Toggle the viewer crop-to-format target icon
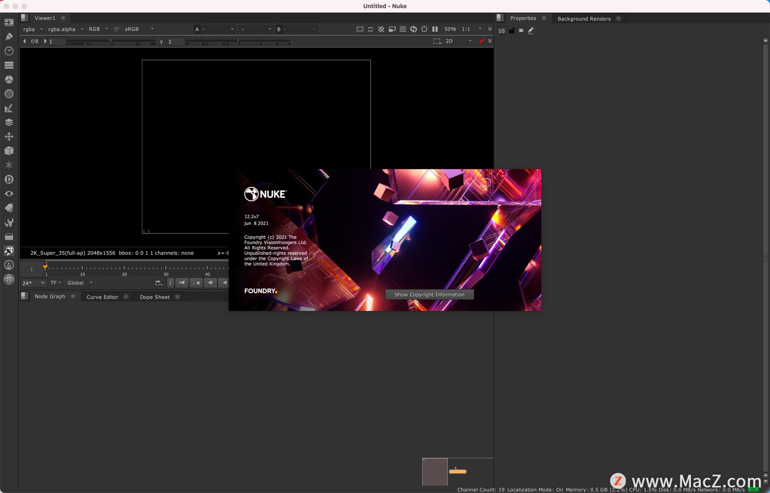Image resolution: width=770 pixels, height=493 pixels. coord(424,29)
